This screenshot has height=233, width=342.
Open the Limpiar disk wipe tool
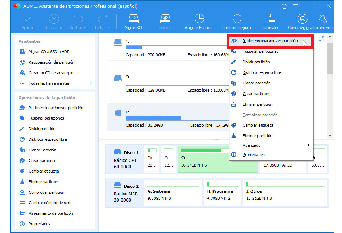pos(165,22)
